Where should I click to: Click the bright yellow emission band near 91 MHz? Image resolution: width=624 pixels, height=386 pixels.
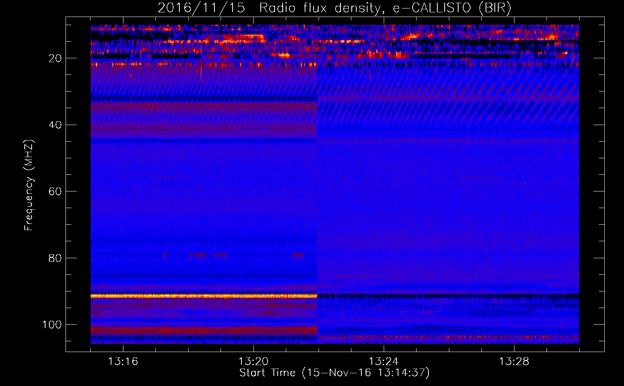pos(204,296)
